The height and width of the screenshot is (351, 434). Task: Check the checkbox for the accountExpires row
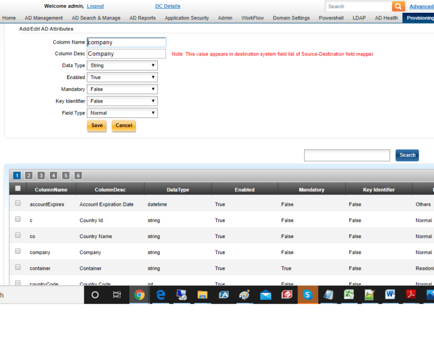(x=17, y=203)
